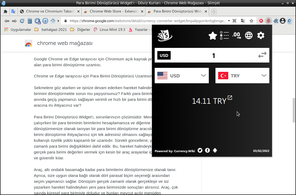Open the Android app icon
The width and height of the screenshot is (296, 195).
click(x=215, y=150)
